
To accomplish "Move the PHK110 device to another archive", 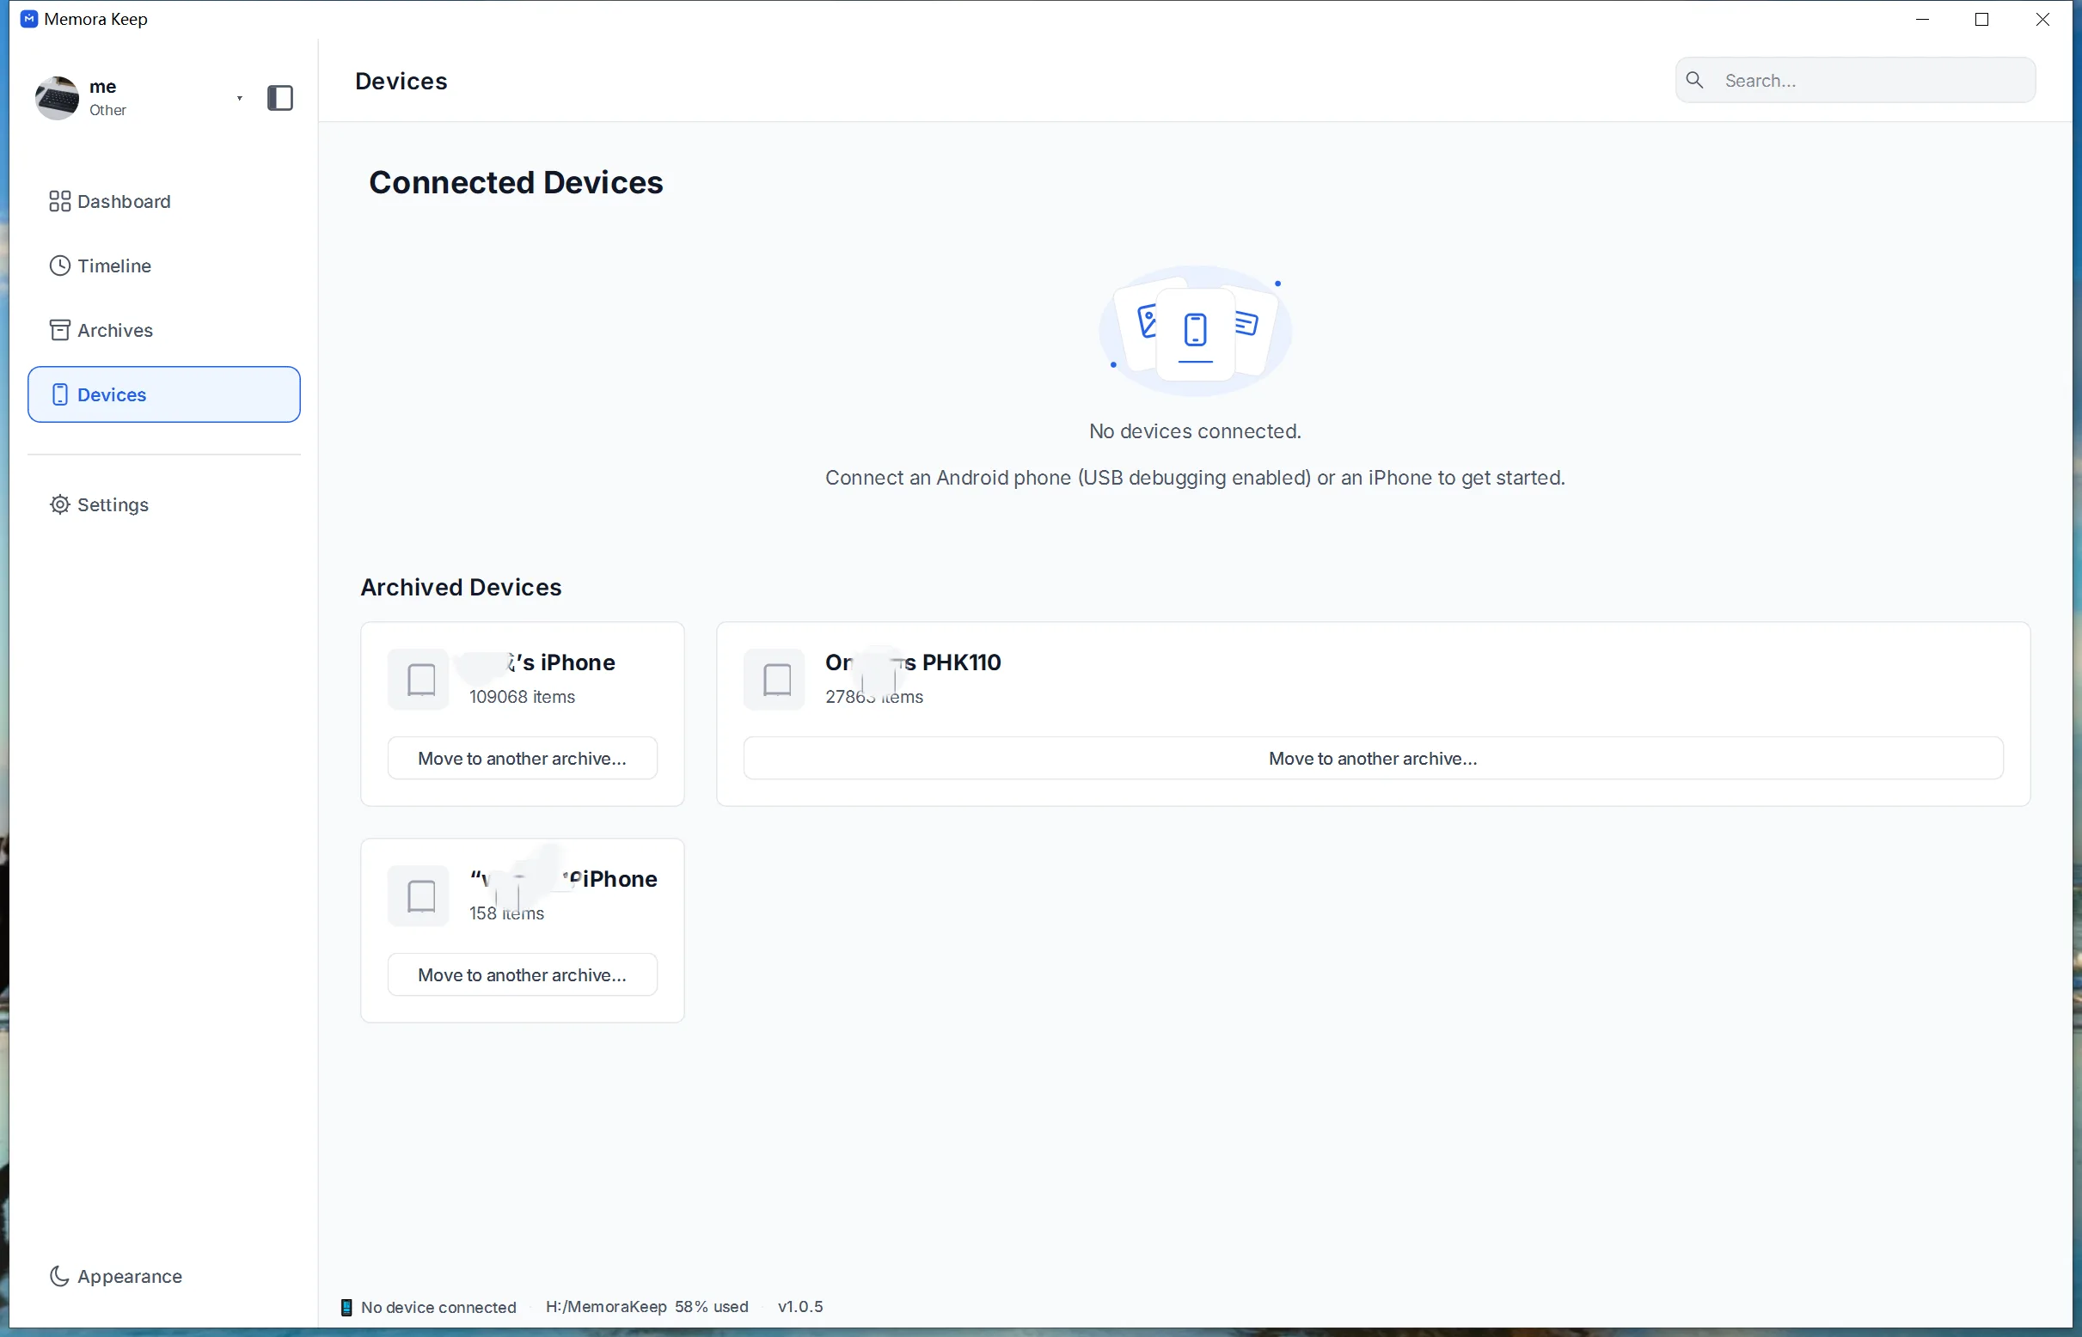I will pyautogui.click(x=1373, y=758).
